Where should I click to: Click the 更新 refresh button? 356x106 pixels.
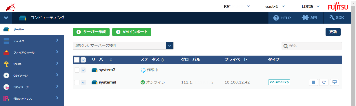point(333,32)
